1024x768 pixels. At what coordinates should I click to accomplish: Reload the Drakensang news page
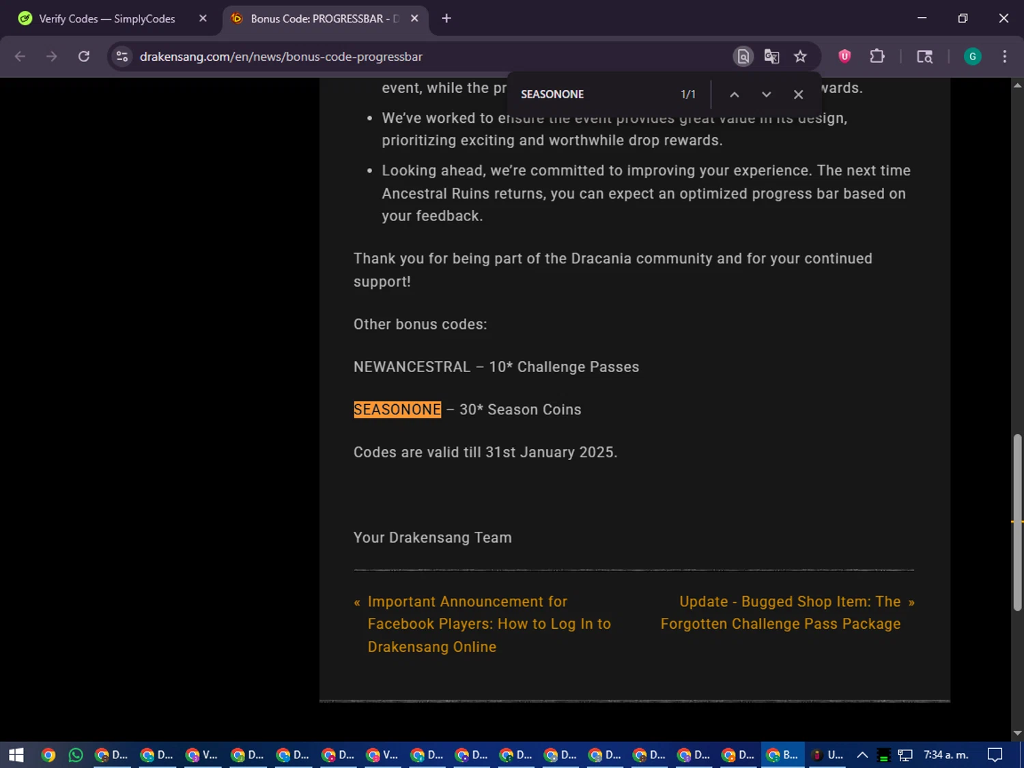[x=84, y=57]
